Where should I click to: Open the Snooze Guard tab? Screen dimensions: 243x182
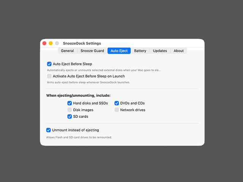coord(92,51)
